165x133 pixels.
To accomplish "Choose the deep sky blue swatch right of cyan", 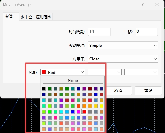I will pyautogui.click(x=67, y=112).
